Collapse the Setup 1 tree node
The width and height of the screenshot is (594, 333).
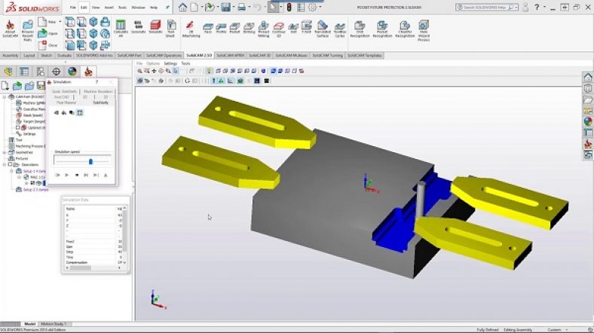pyautogui.click(x=12, y=171)
